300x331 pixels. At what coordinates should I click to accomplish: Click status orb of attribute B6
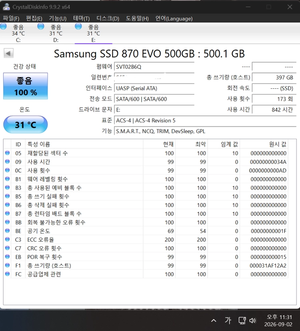click(x=7, y=205)
